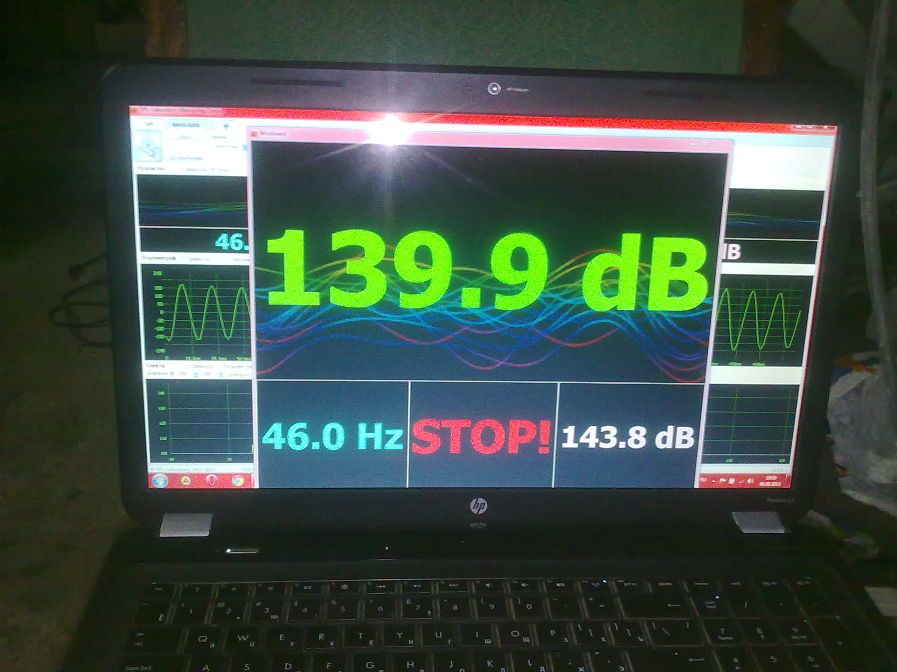Toggle the Сдвинуть checkbox in Спектр section
The image size is (897, 672).
(x=187, y=366)
